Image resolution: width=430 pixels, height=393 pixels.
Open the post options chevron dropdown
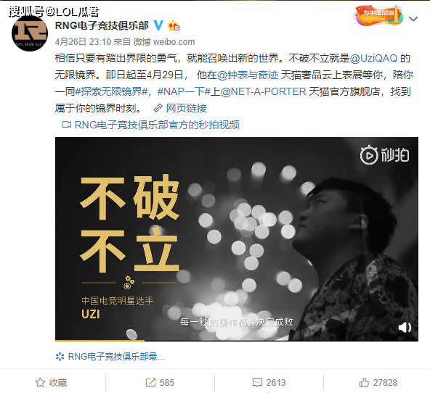pyautogui.click(x=413, y=19)
